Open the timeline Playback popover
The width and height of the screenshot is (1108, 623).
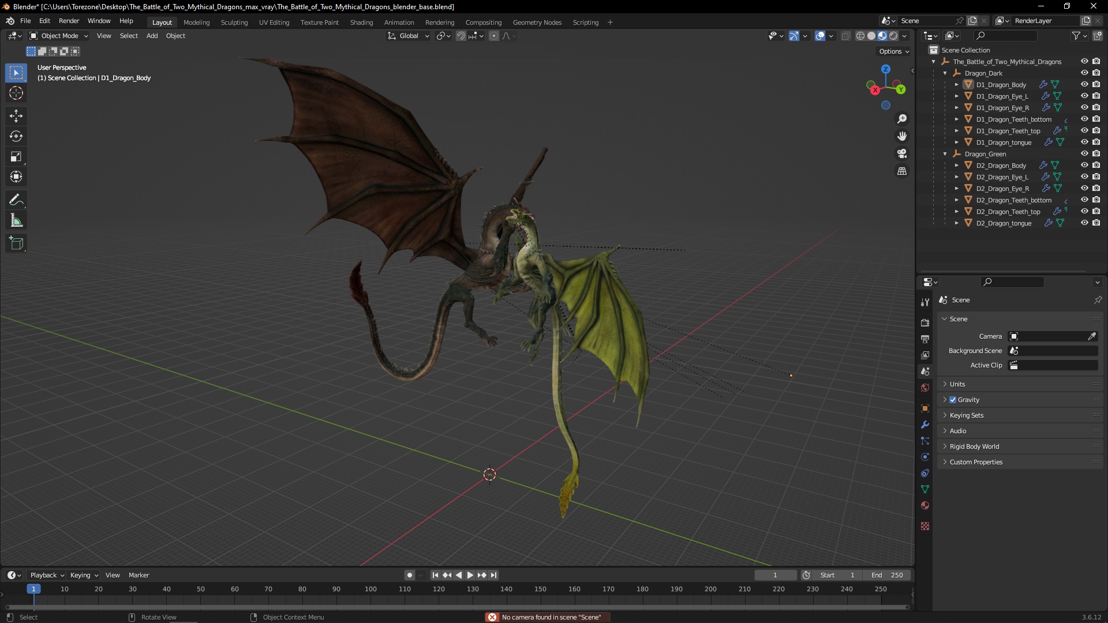[x=47, y=575]
